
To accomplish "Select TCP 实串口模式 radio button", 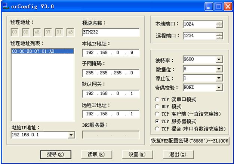I will pyautogui.click(x=157, y=100).
